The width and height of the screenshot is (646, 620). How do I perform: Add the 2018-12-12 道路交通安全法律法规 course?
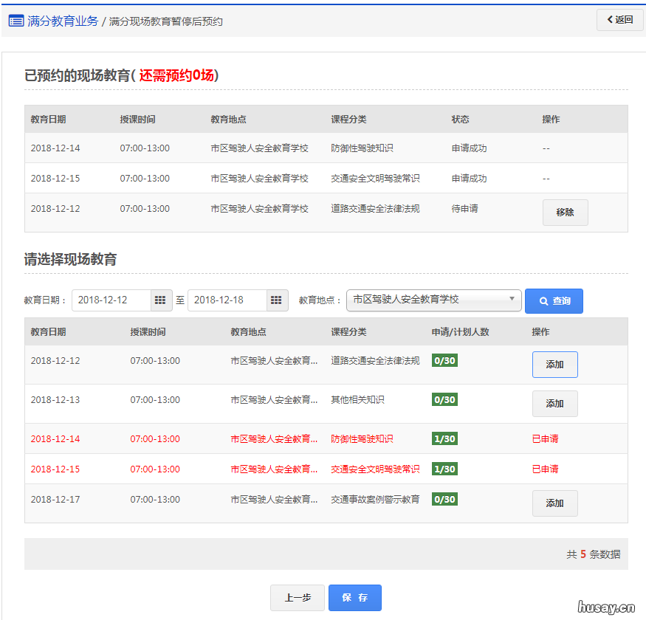click(554, 365)
